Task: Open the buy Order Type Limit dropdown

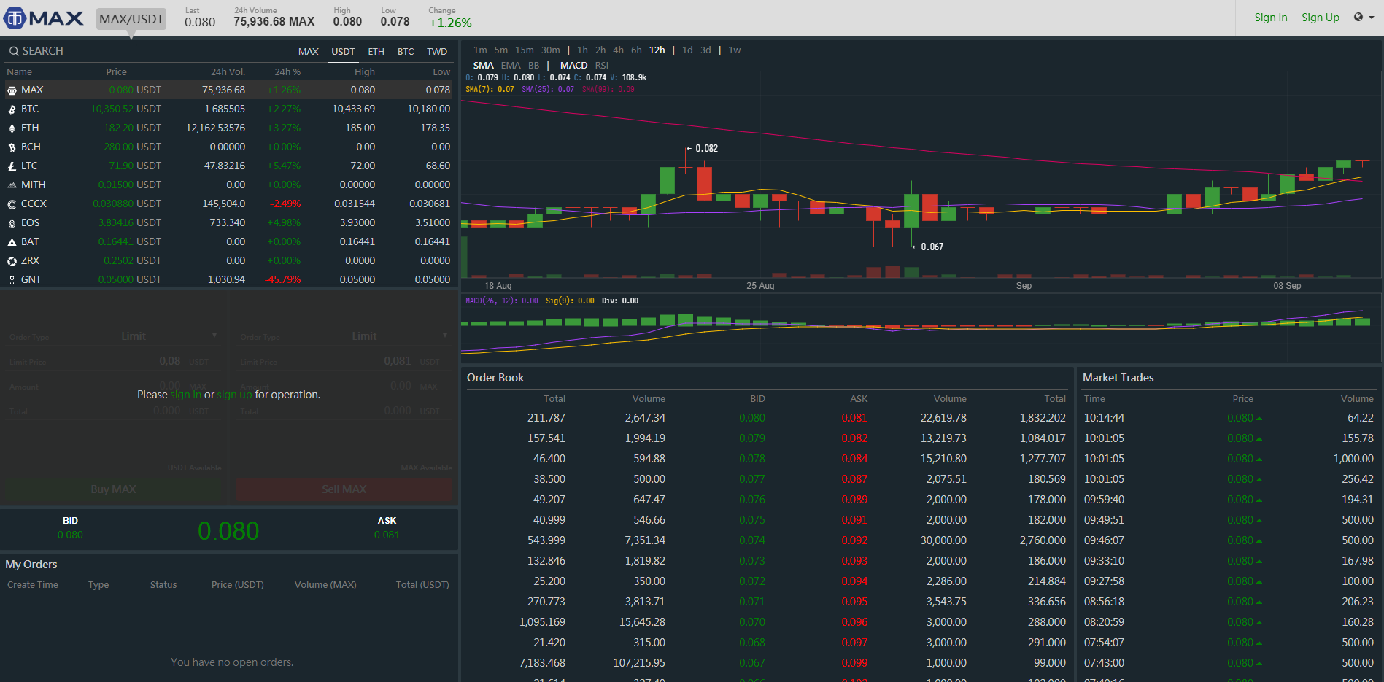Action: 169,336
